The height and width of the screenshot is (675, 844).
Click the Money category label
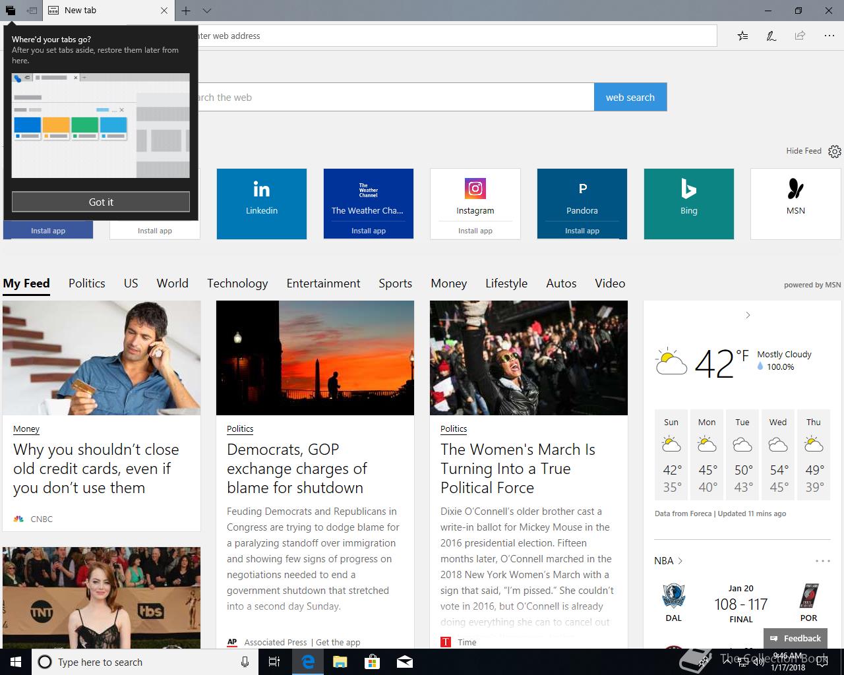point(26,428)
